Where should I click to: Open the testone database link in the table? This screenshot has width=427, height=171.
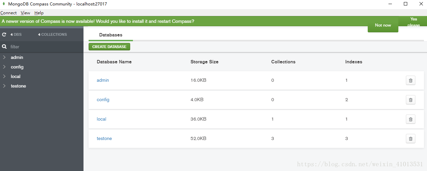point(104,139)
